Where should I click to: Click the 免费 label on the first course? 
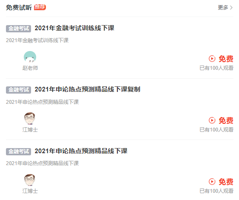(226, 59)
